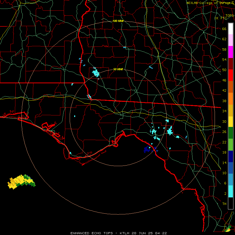Click the light pink legend swatch

click(231, 40)
